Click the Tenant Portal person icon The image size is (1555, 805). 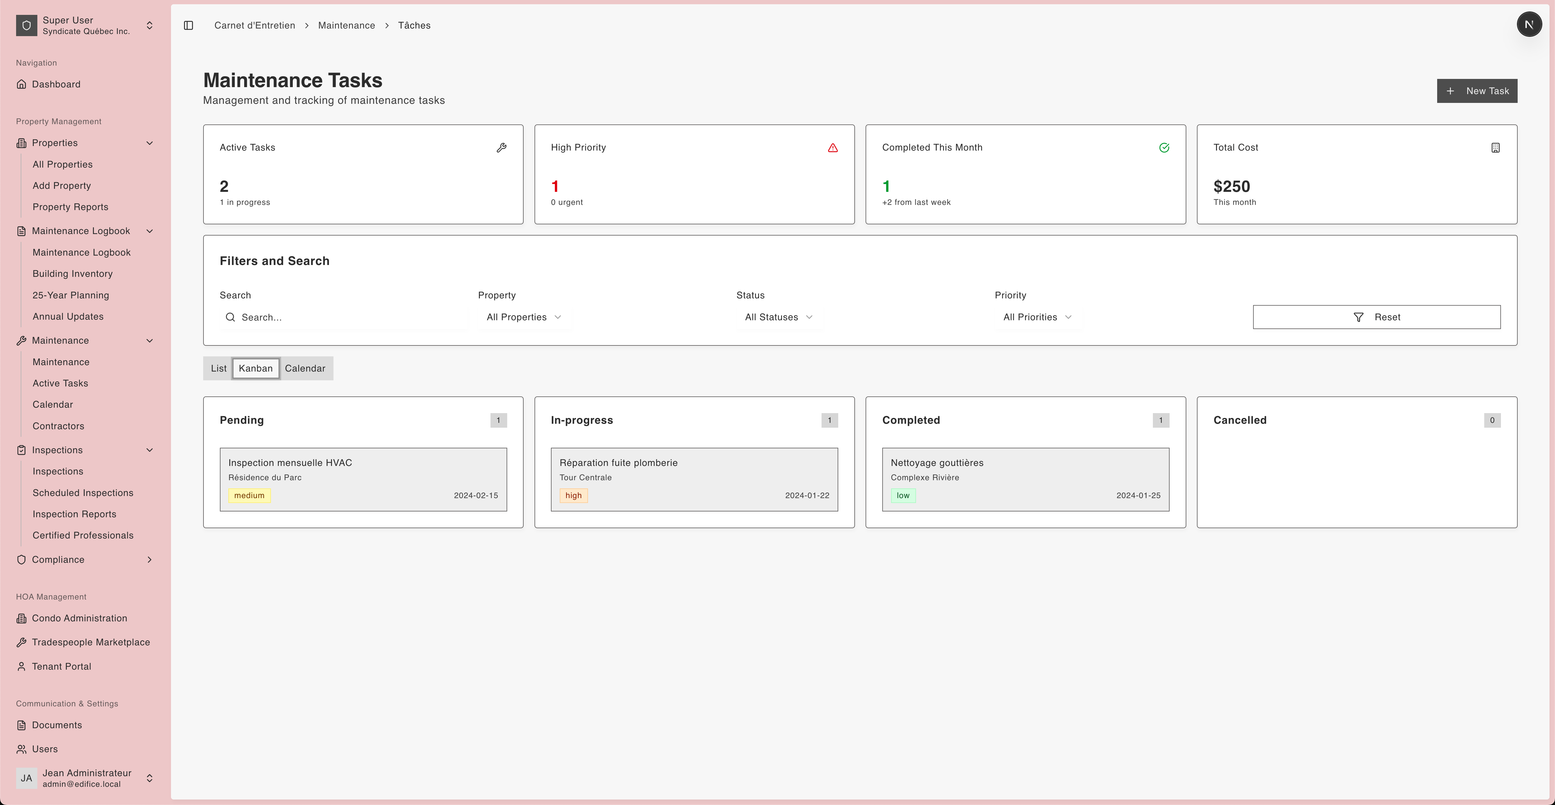(22, 666)
